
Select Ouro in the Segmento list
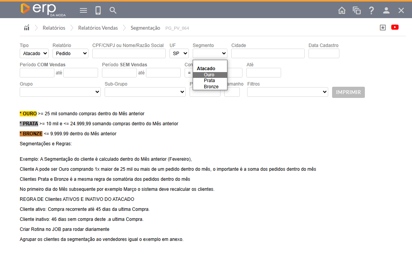(209, 75)
